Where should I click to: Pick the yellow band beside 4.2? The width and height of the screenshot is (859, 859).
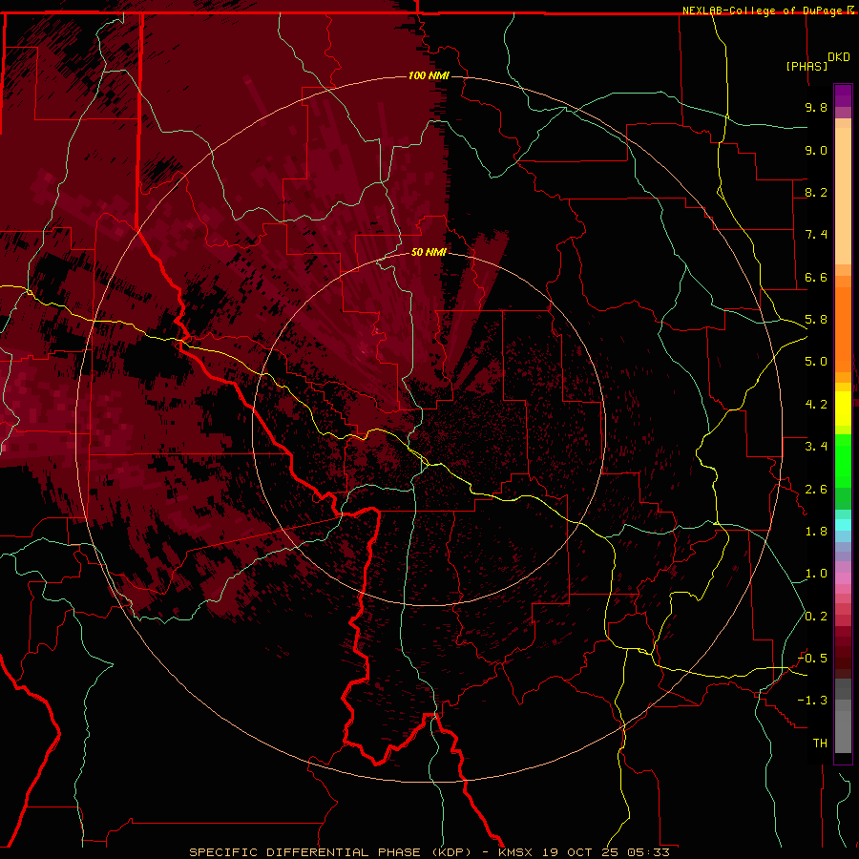coord(843,409)
